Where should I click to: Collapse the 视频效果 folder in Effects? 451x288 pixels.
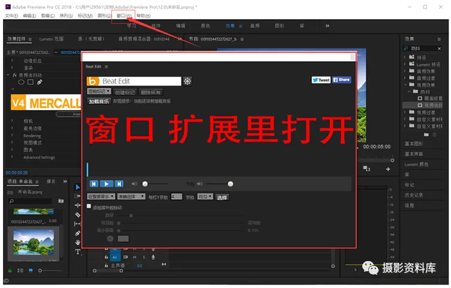pos(405,85)
